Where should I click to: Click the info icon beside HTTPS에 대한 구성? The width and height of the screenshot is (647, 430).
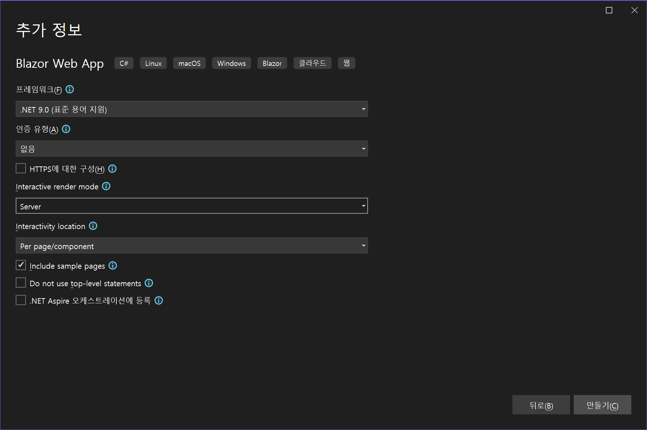tap(112, 169)
